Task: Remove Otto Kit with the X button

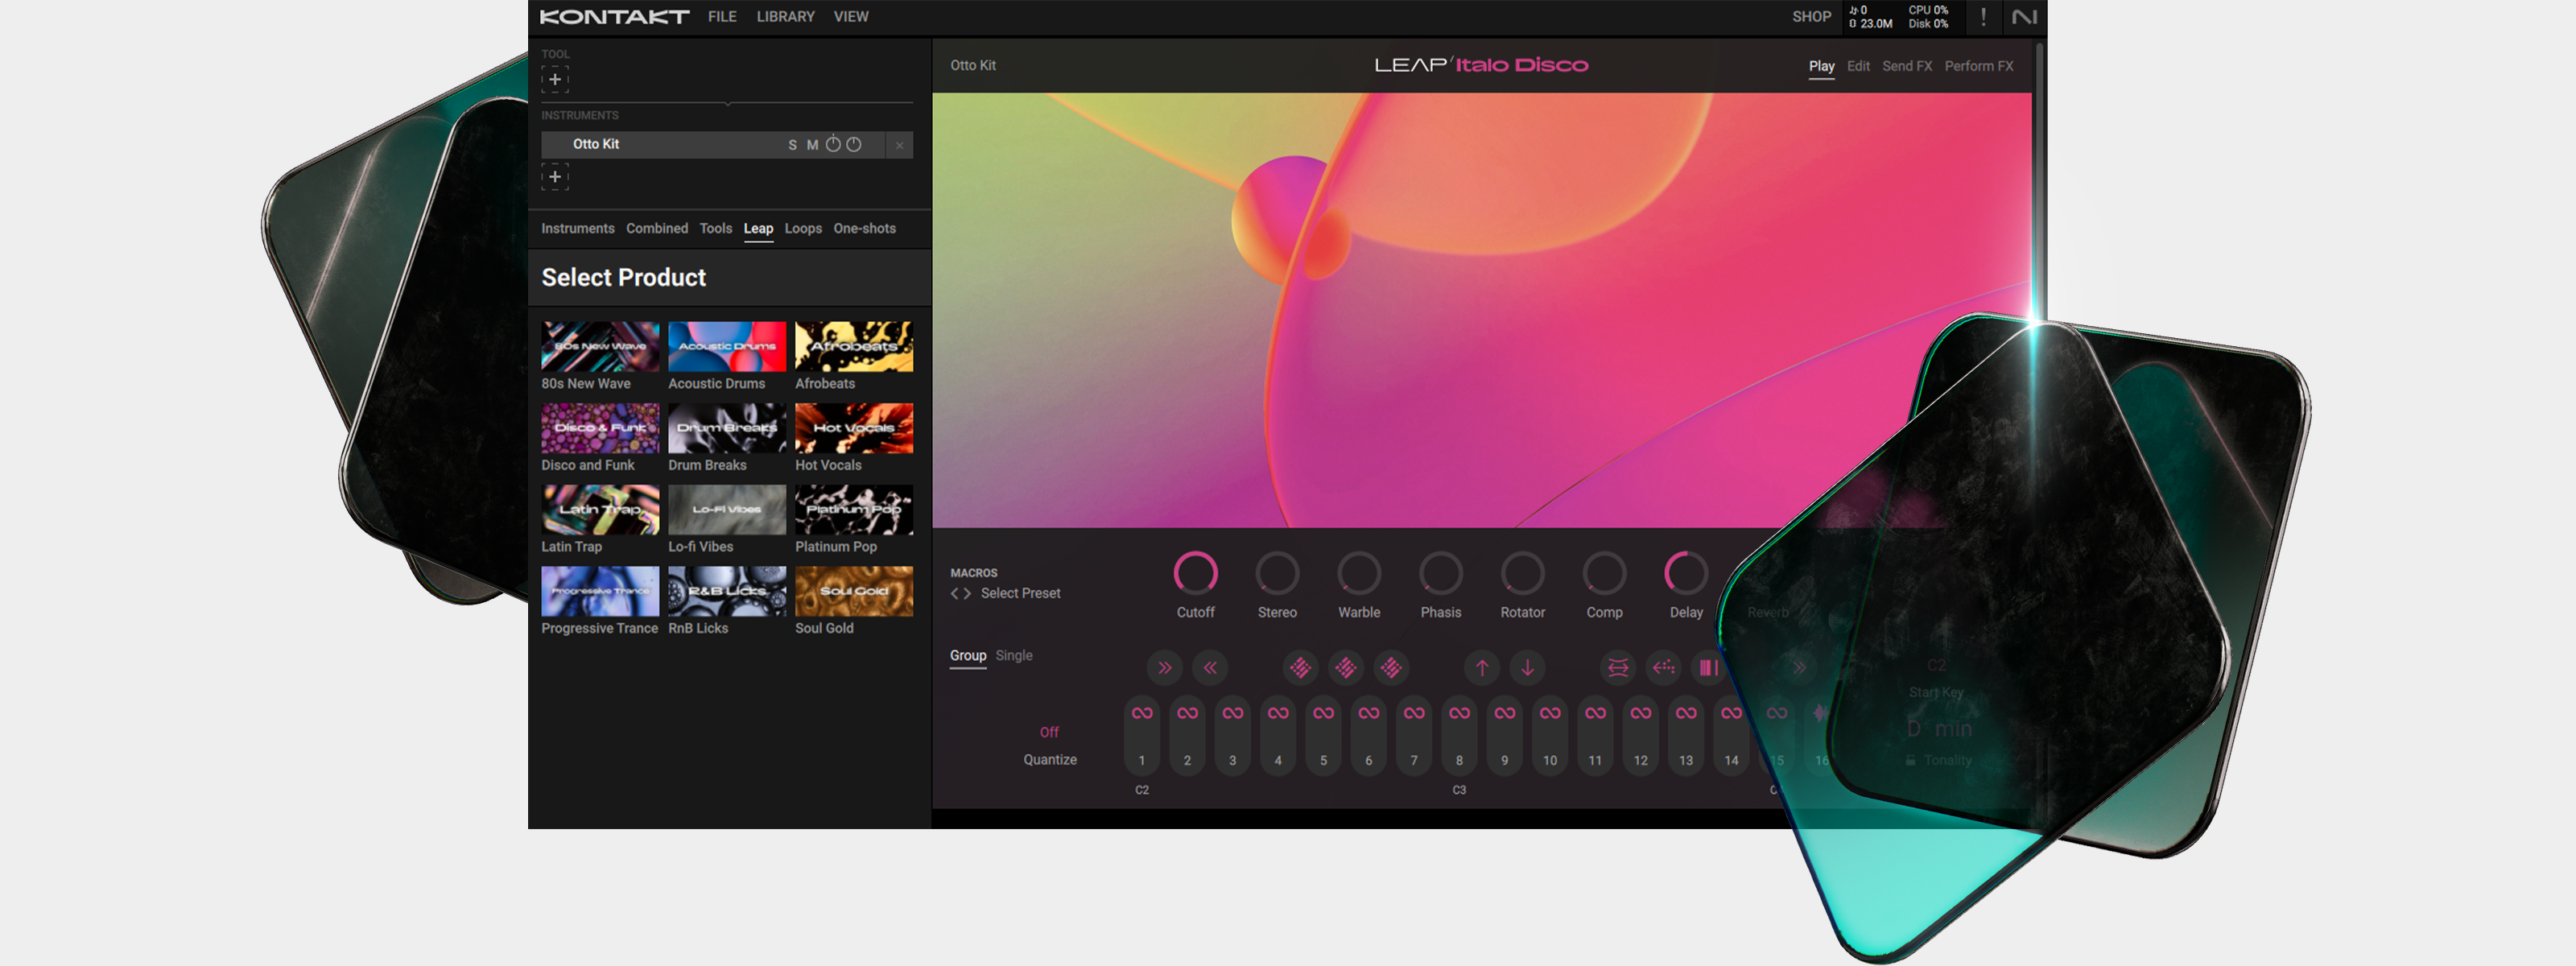Action: [x=899, y=145]
